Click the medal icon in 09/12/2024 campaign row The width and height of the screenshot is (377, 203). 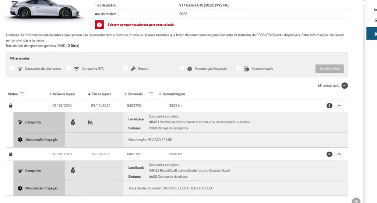[x=73, y=122]
